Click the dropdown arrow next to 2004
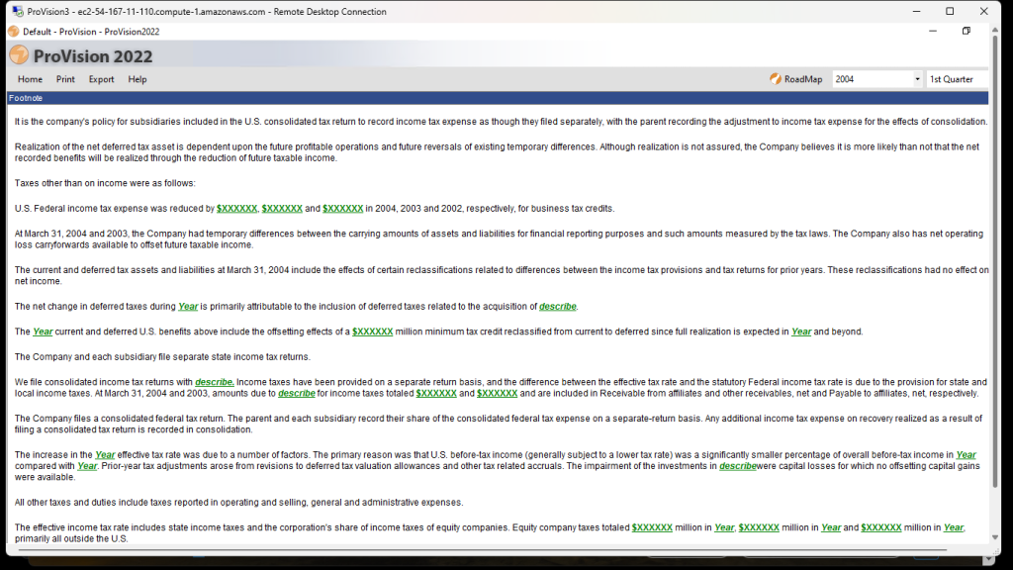The width and height of the screenshot is (1013, 570). pyautogui.click(x=918, y=78)
